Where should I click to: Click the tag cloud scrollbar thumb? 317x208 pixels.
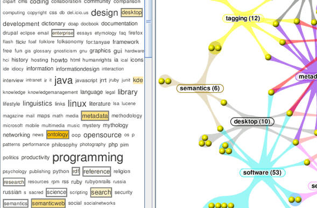pyautogui.click(x=149, y=29)
